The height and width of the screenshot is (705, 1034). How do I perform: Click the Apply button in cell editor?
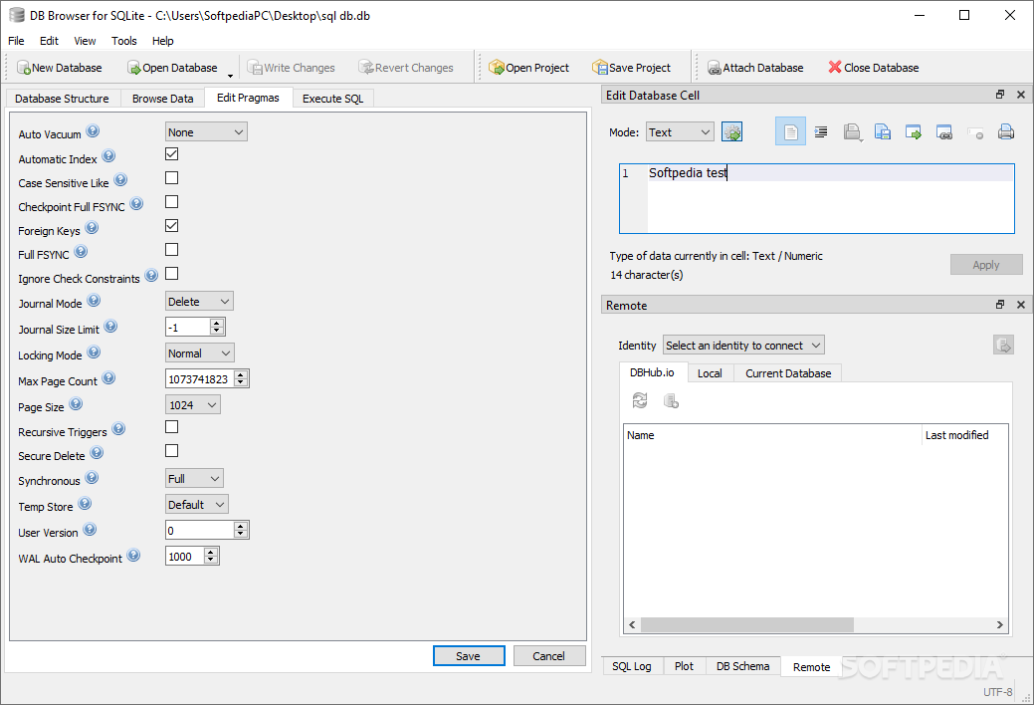tap(986, 265)
